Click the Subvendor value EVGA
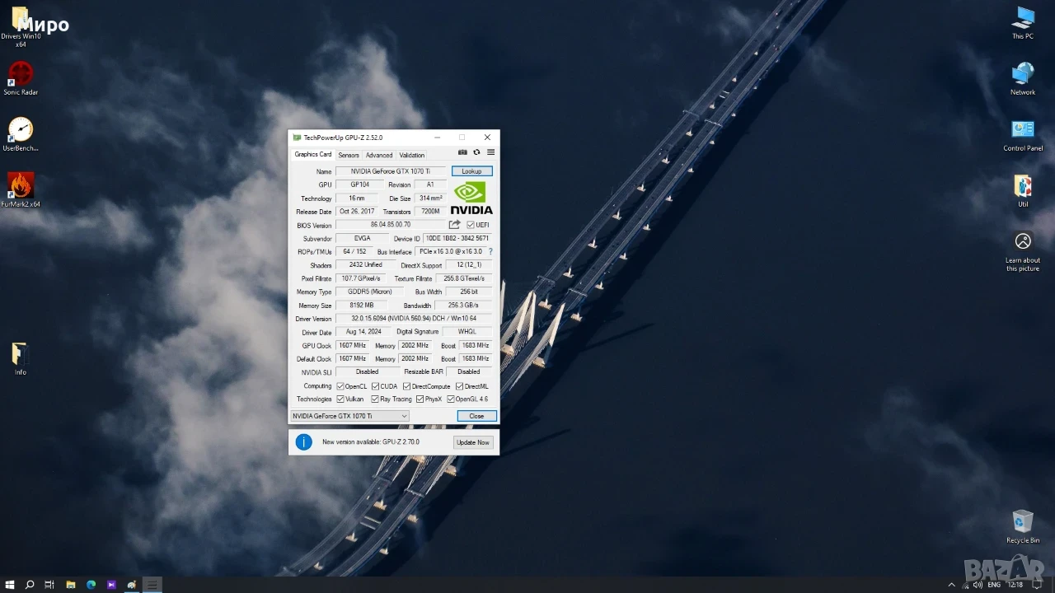Viewport: 1055px width, 593px height. (362, 239)
